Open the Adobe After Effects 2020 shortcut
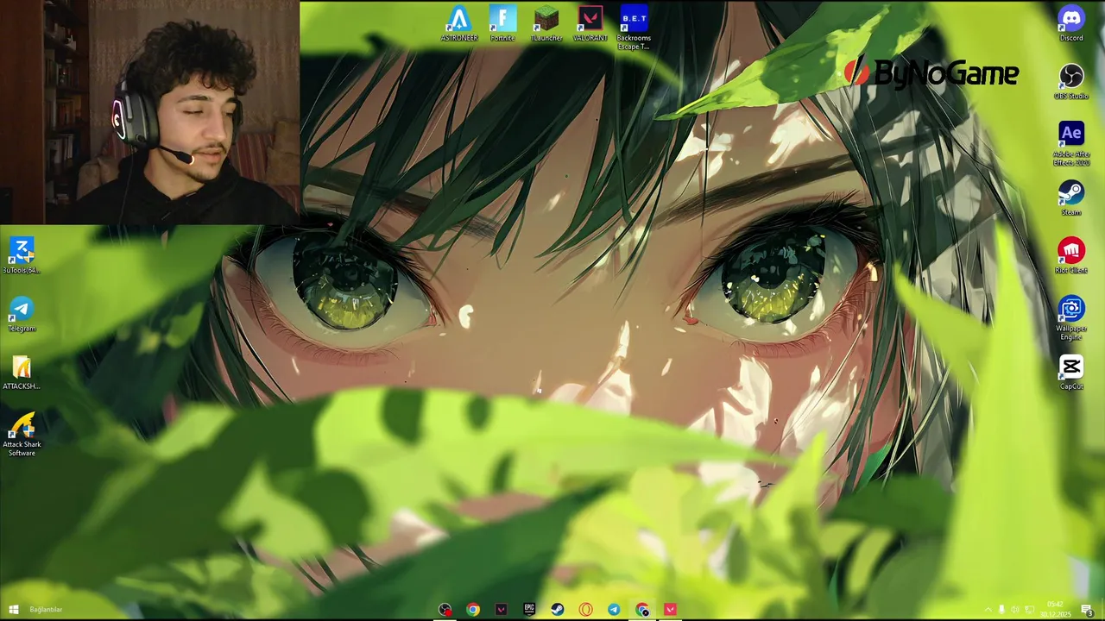The image size is (1105, 621). [1071, 143]
